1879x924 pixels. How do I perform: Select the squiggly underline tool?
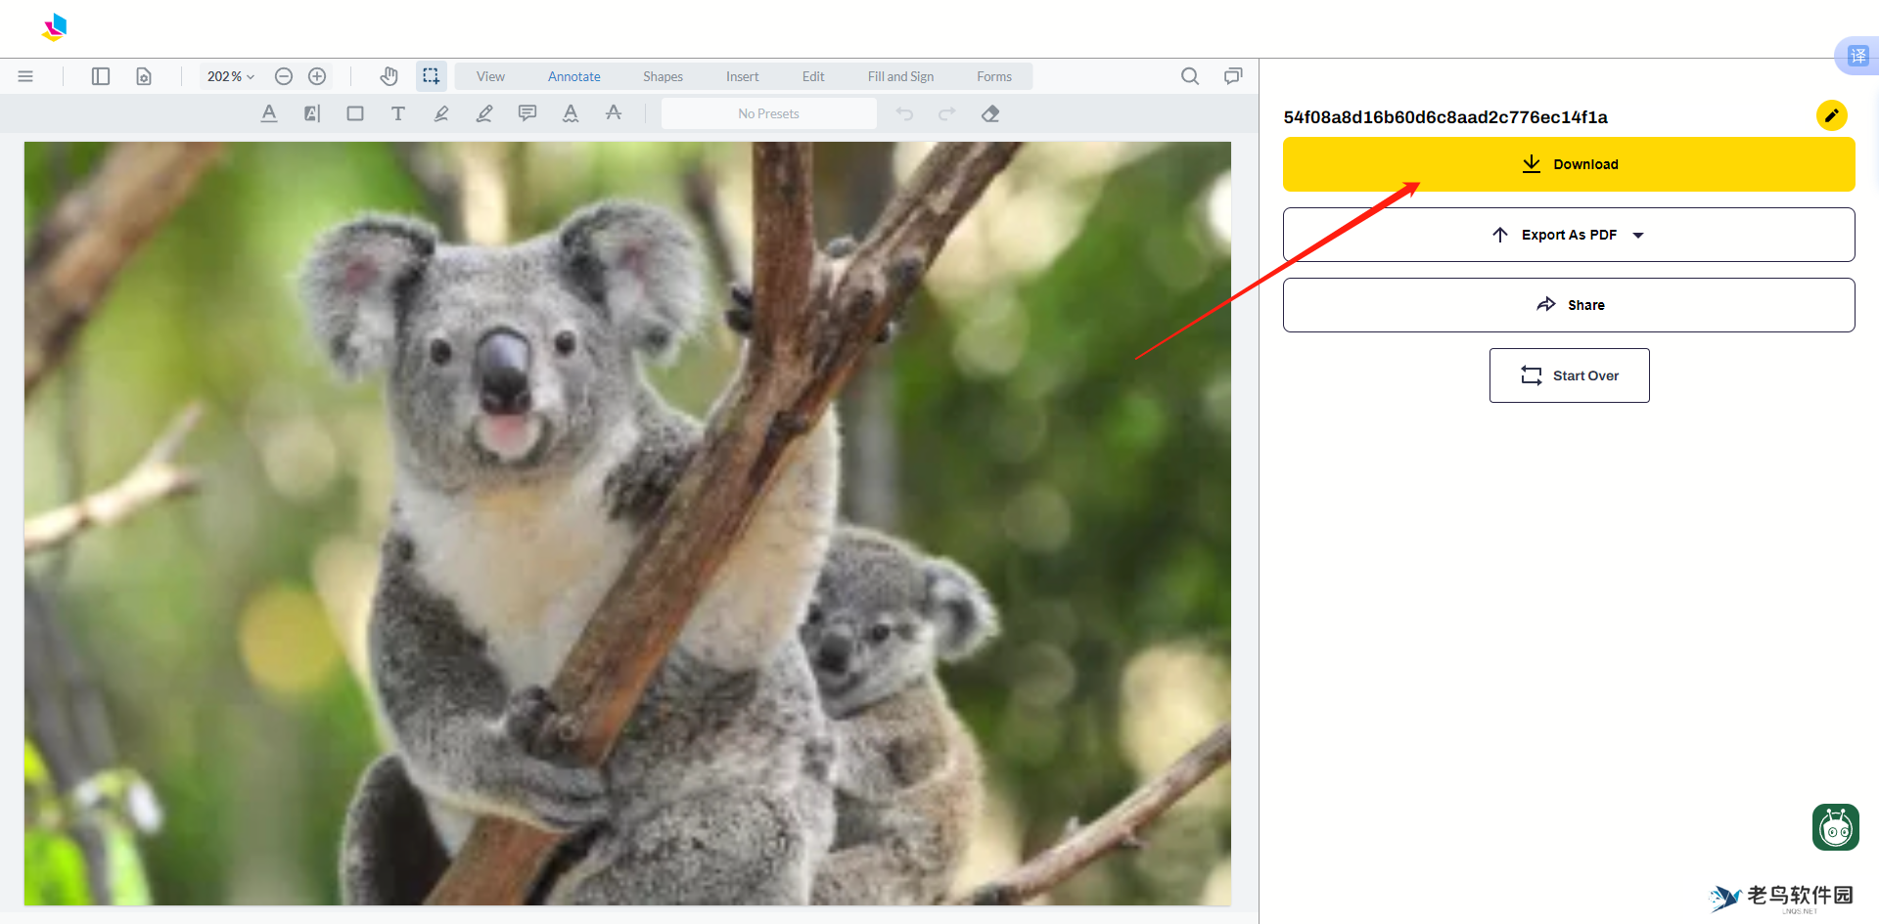tap(571, 113)
